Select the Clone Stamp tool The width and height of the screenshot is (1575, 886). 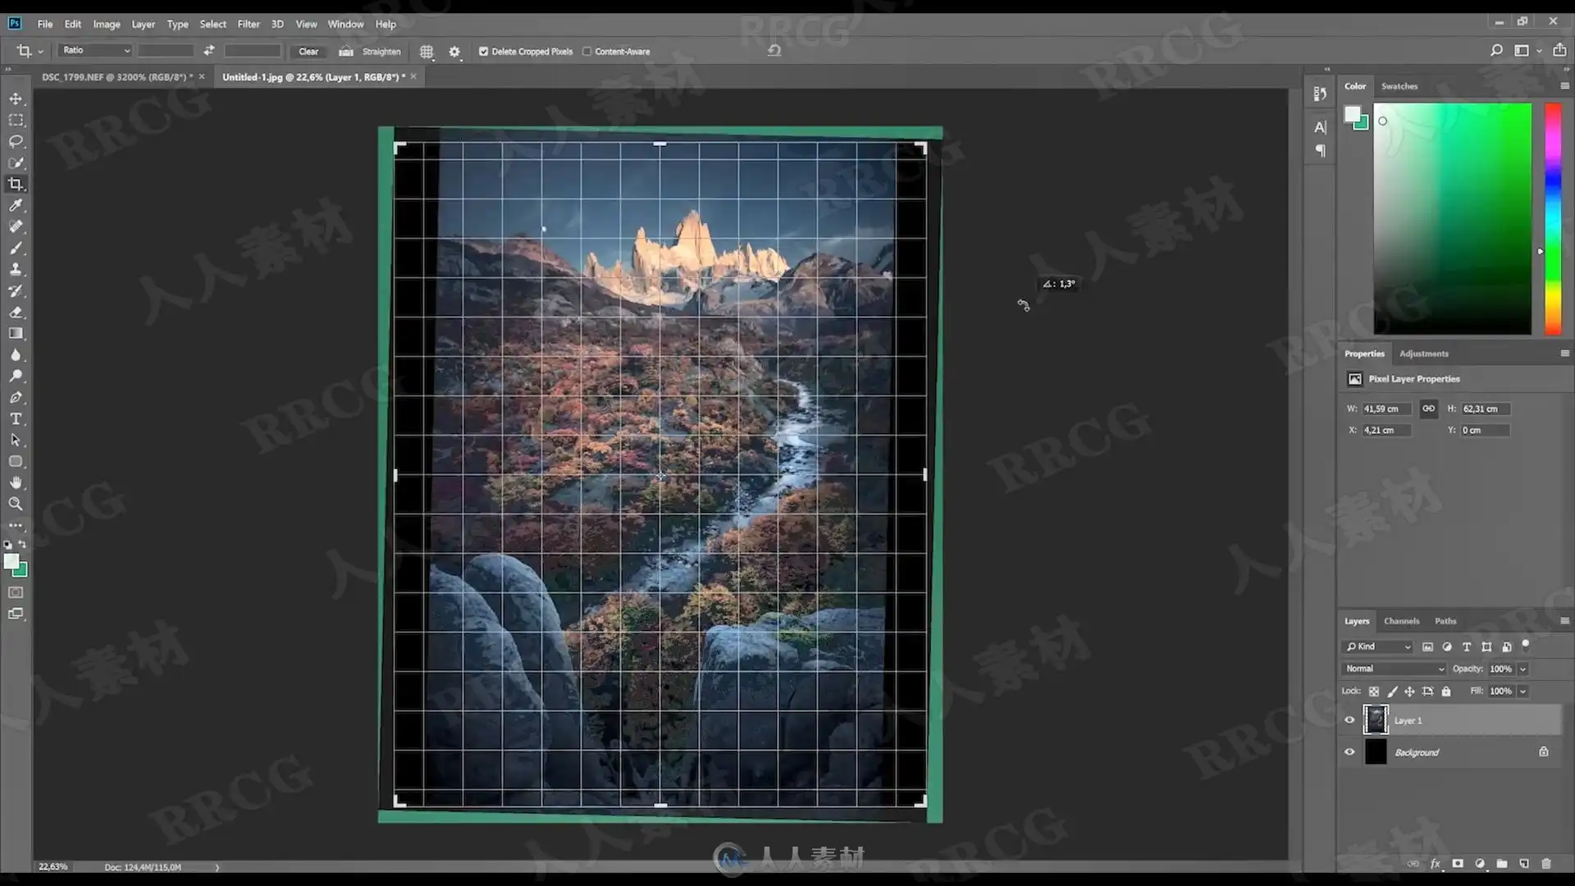tap(16, 269)
